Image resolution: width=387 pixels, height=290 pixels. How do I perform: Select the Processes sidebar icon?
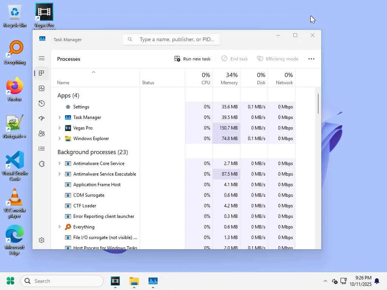pos(42,73)
